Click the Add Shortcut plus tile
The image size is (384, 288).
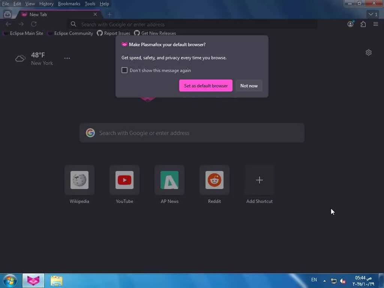[x=259, y=180]
